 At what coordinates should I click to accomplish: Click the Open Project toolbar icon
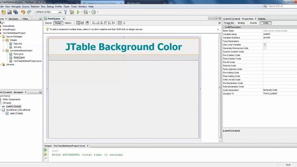pos(10,12)
